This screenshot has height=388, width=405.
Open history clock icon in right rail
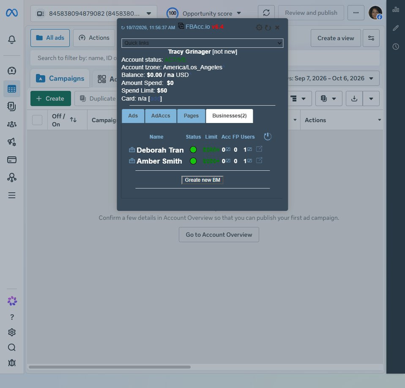(396, 46)
